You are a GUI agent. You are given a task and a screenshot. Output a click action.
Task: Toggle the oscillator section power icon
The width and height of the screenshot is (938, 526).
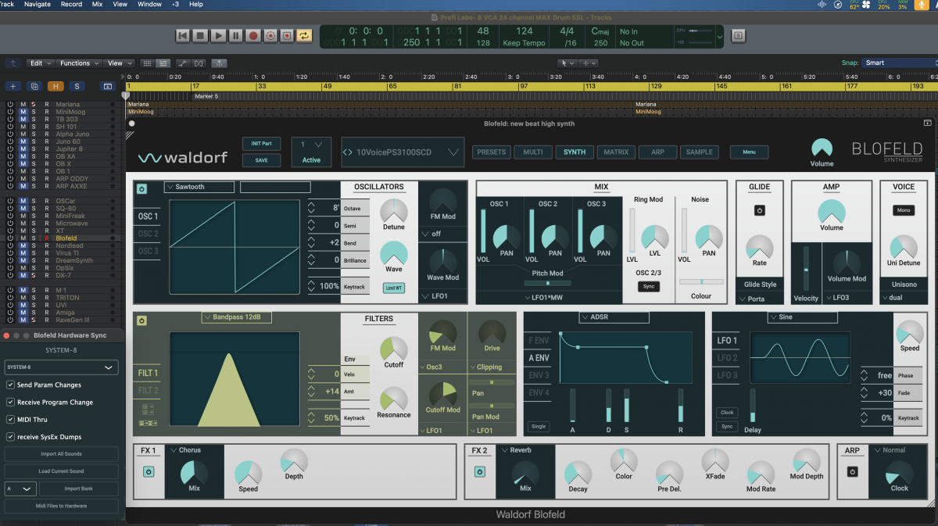coord(141,188)
